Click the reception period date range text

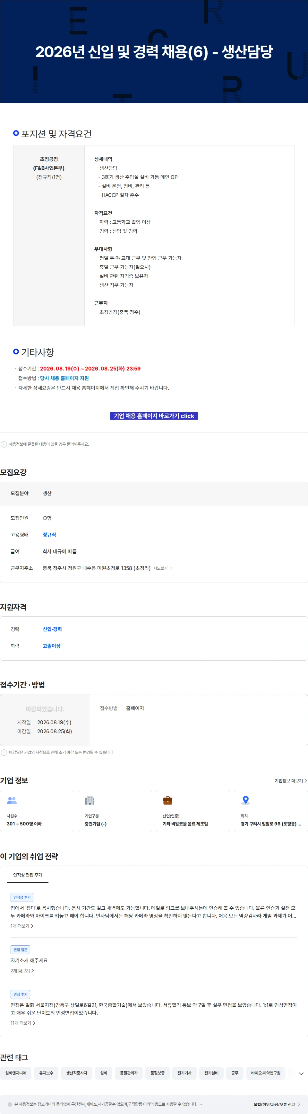(x=90, y=369)
